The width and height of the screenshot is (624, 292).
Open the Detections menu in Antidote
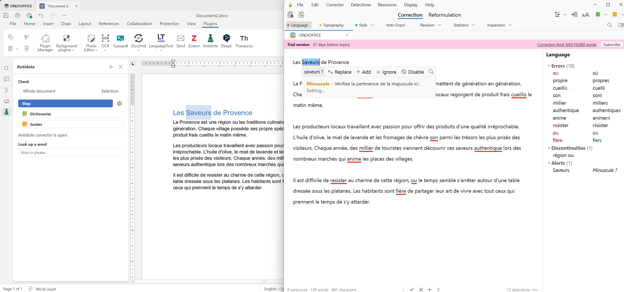(x=361, y=5)
